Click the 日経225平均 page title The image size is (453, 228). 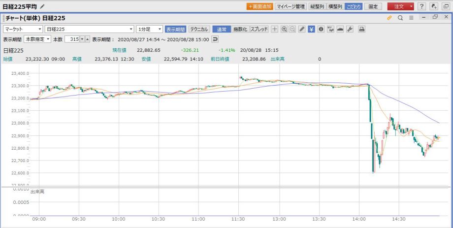click(20, 6)
